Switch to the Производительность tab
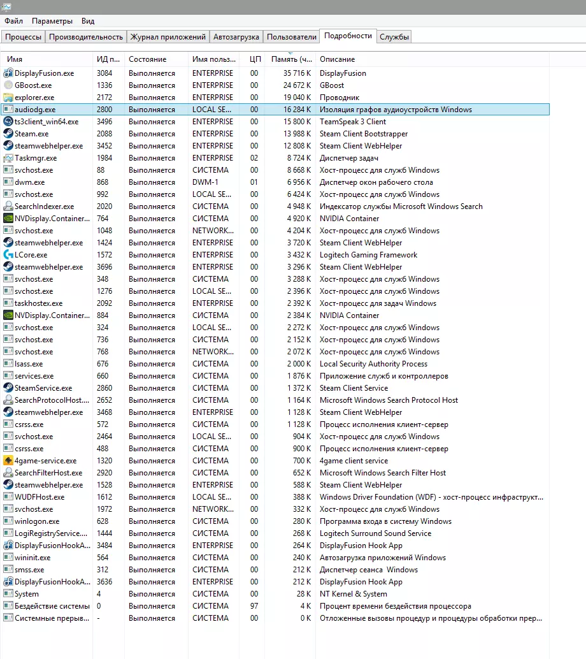586x659 pixels. (x=86, y=37)
